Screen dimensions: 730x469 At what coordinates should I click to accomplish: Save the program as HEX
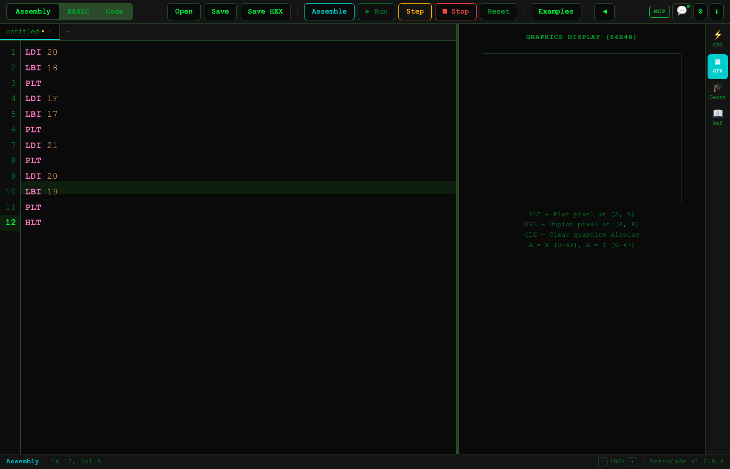tap(265, 11)
